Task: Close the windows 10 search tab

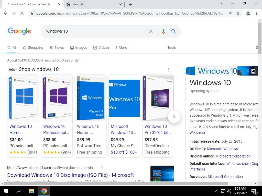Action: 59,5
